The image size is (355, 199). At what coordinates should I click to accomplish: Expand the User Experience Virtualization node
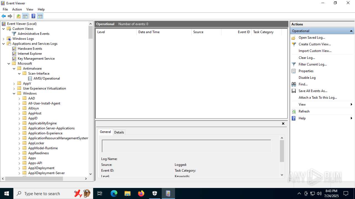point(14,88)
